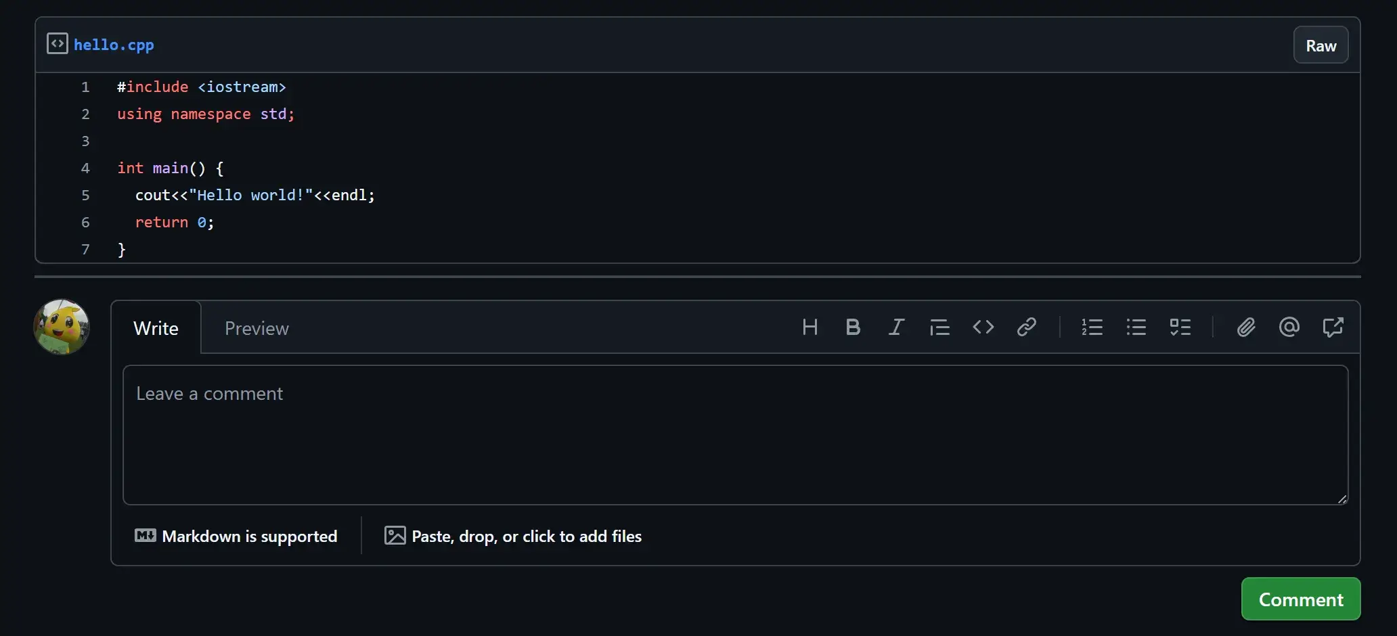Switch to the Preview tab
Viewport: 1397px width, 636px height.
[x=257, y=328]
